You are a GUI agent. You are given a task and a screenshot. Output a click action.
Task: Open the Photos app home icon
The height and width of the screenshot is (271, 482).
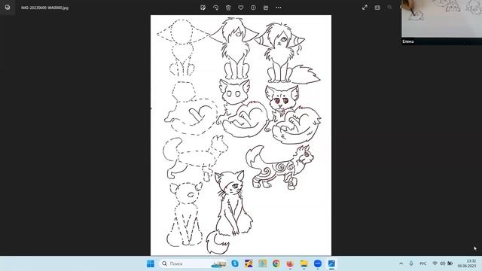pyautogui.click(x=8, y=8)
